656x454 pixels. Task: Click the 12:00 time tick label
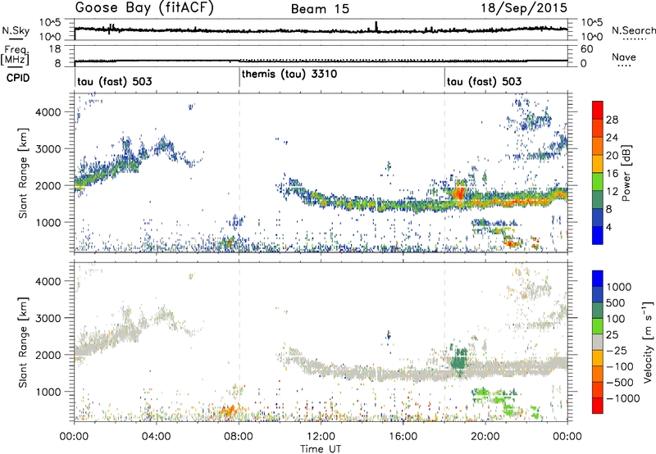click(x=321, y=437)
